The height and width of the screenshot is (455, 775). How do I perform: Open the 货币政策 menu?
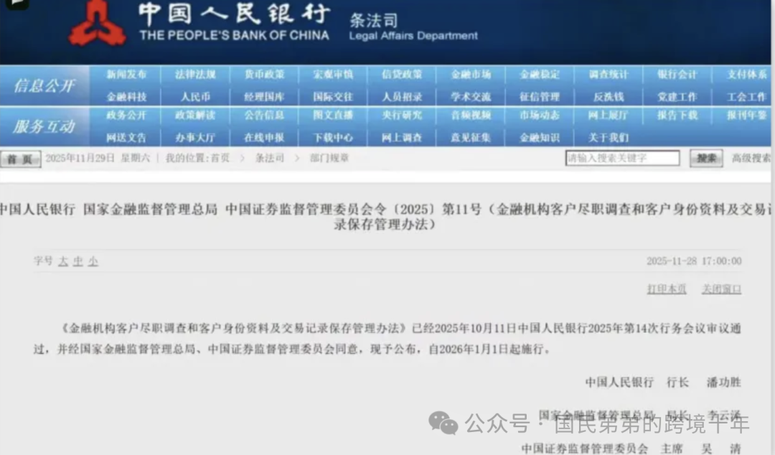click(x=264, y=74)
